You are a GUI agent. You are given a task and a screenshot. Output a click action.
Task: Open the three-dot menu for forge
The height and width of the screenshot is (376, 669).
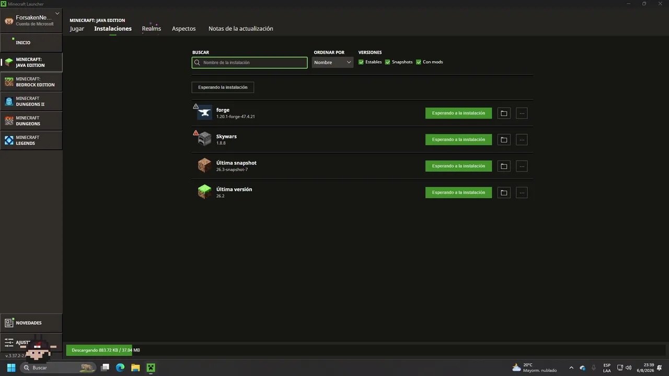point(522,113)
